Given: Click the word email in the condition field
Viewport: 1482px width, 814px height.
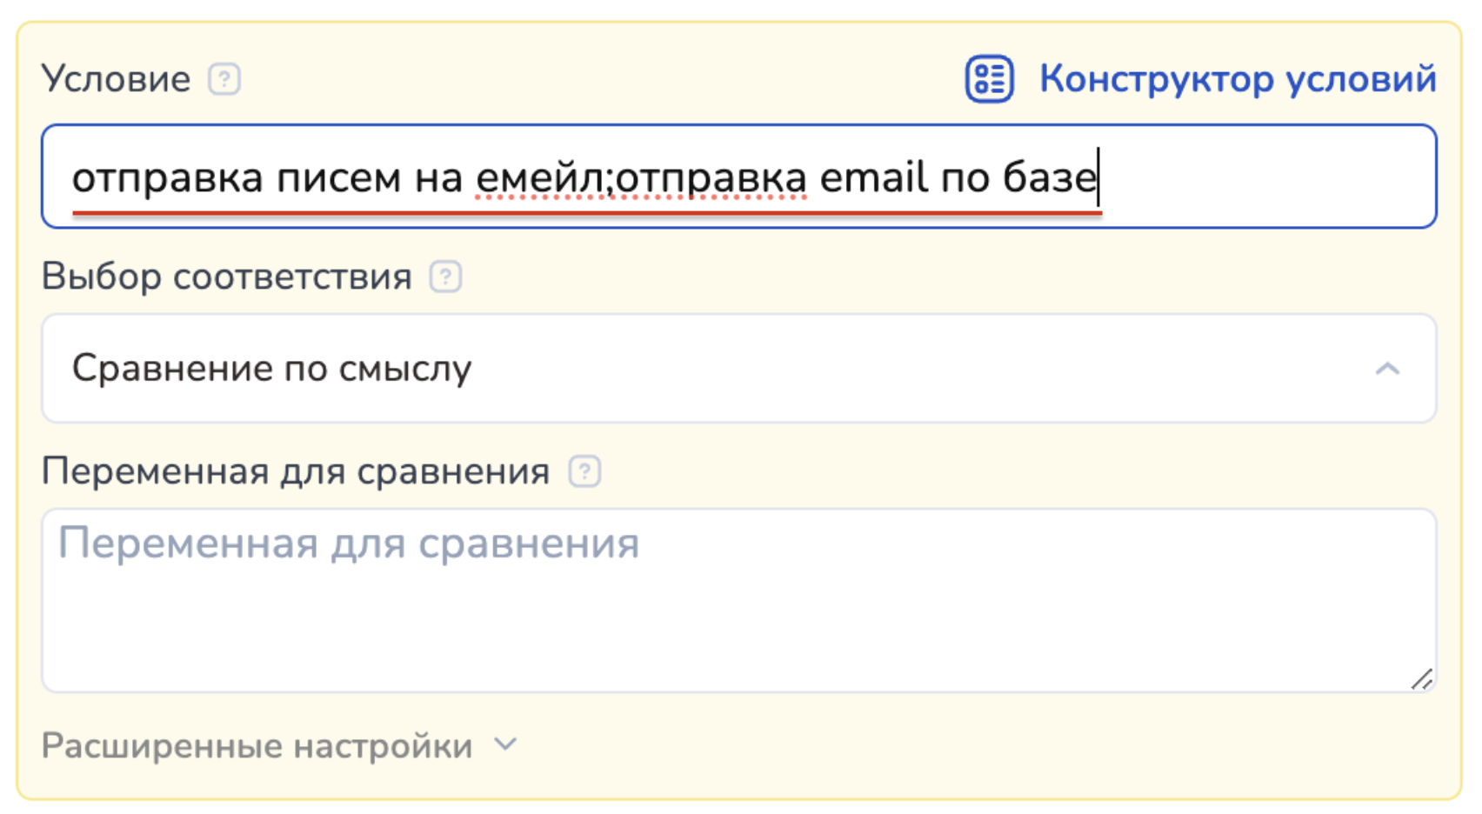Looking at the screenshot, I should [x=873, y=178].
